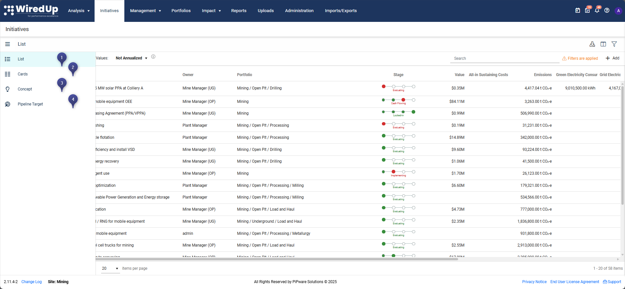Click the horizontal scrollbar under the table

(x=277, y=259)
